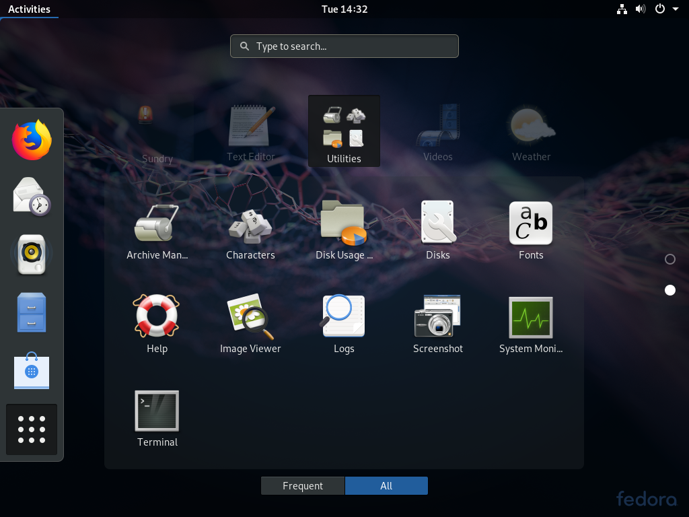Open the dimmed Weather app
Screen dimensions: 689x517
[x=531, y=134]
